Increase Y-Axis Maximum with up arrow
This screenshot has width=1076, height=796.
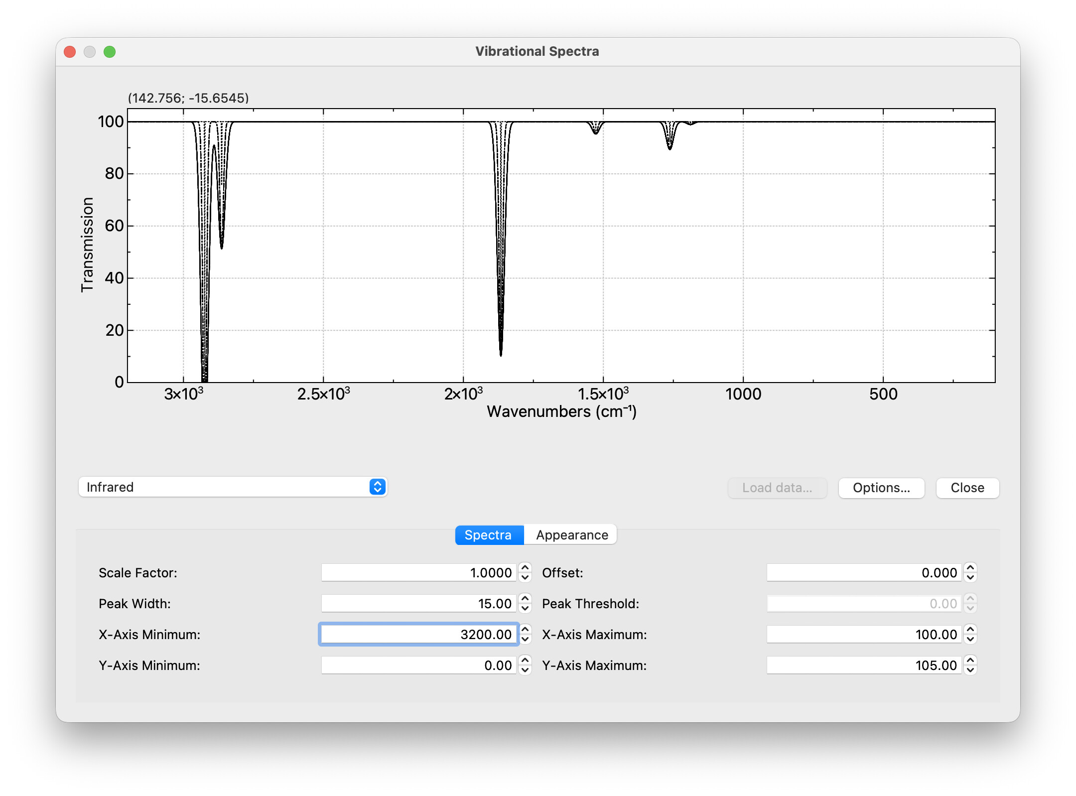coord(970,660)
